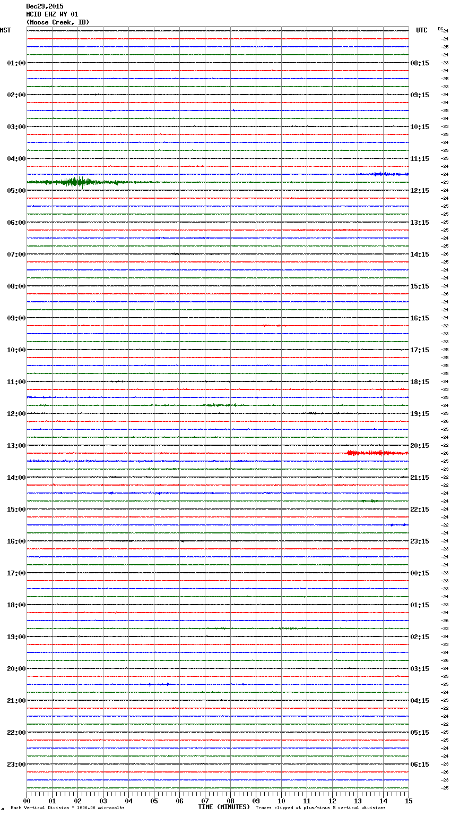The width and height of the screenshot is (451, 815).
Task: Click the 00:15 UTC time label
Action: coord(420,573)
